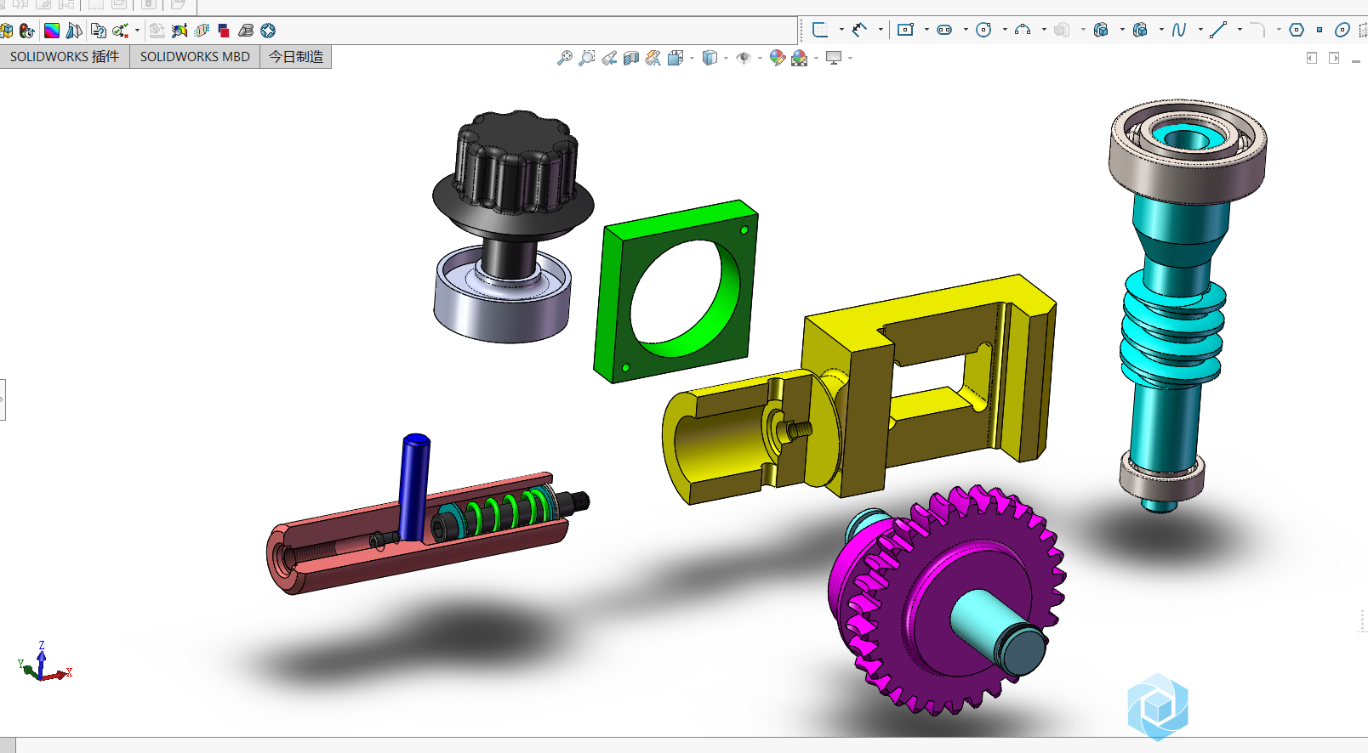
Task: Open the SOLIDWORKS 插件 tab
Action: [x=65, y=57]
